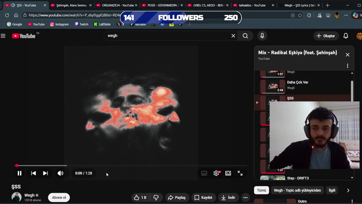Mute the video volume speaker icon
Image resolution: width=362 pixels, height=204 pixels.
pyautogui.click(x=61, y=173)
